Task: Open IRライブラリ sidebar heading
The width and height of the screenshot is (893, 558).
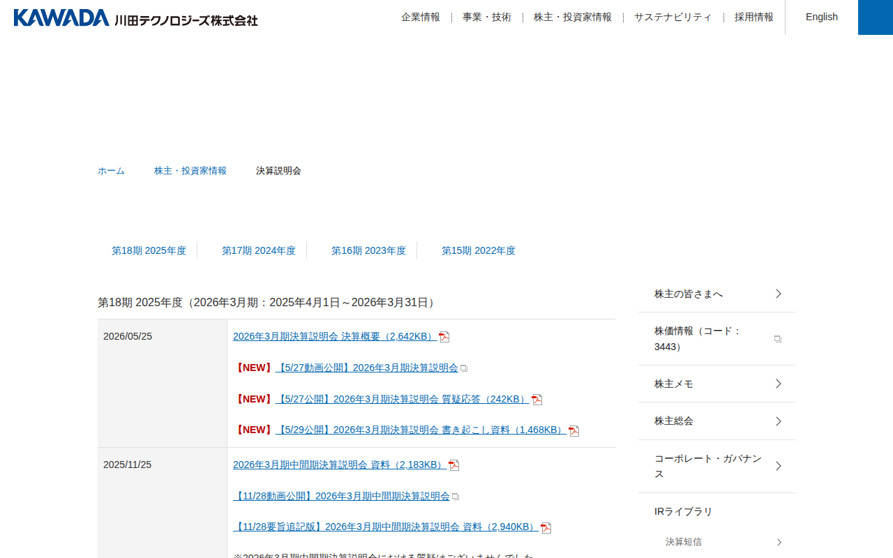Action: 684,511
